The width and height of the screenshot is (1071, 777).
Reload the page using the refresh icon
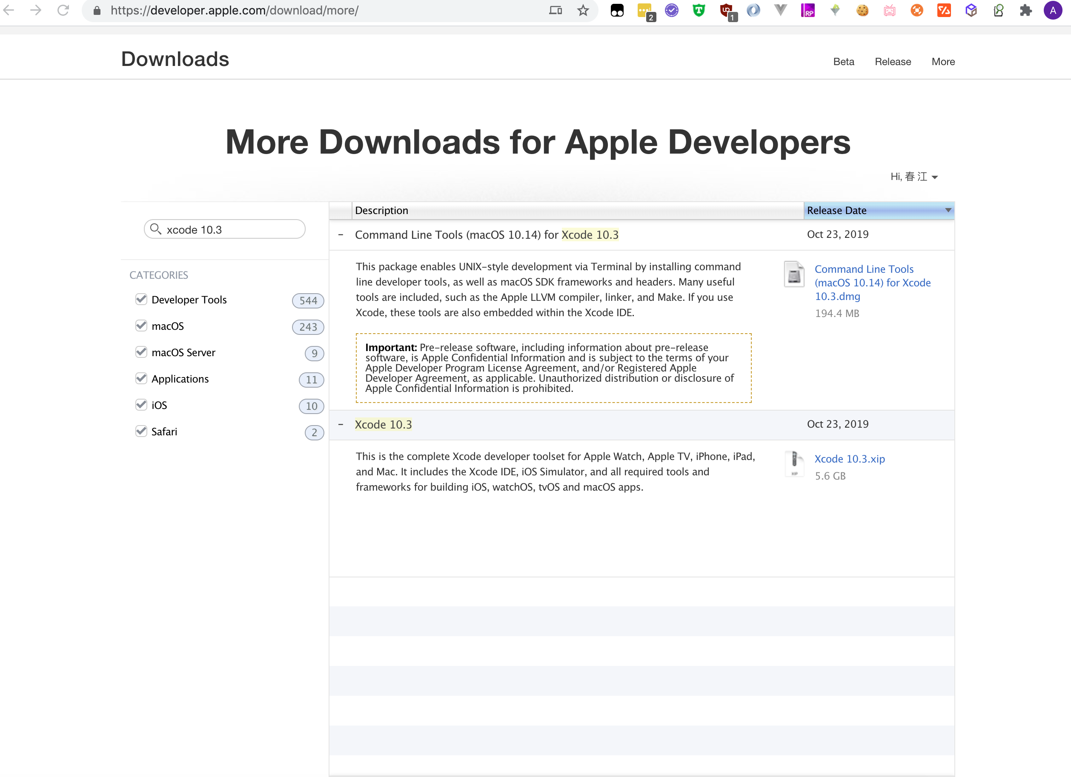(x=63, y=10)
